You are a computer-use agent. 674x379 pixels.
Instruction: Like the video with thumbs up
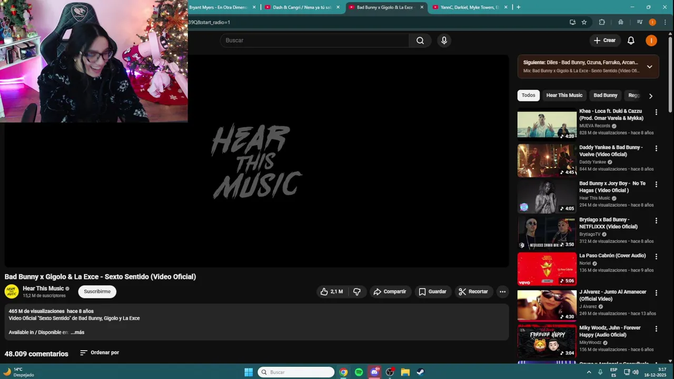(332, 292)
